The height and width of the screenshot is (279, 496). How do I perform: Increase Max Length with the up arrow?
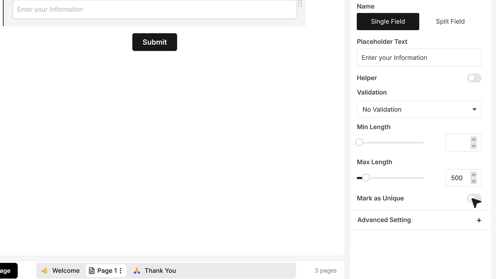click(474, 175)
